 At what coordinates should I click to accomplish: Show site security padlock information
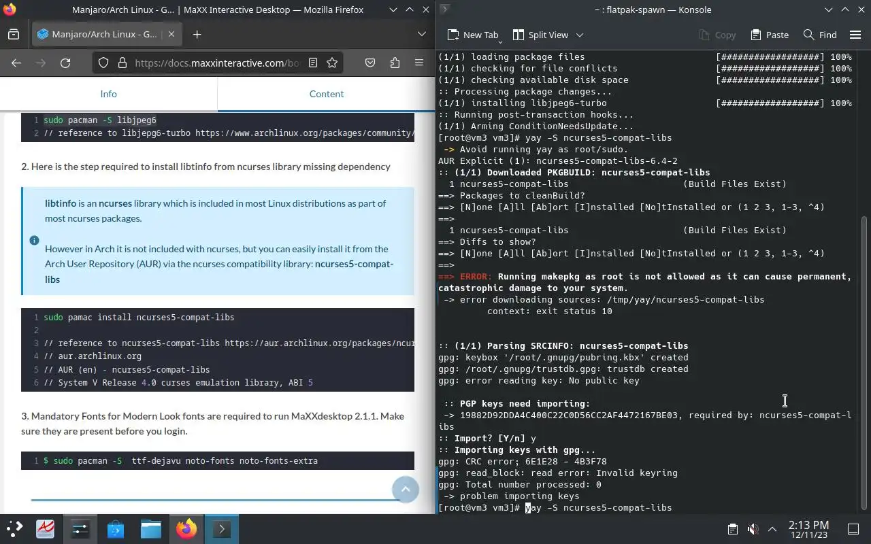(122, 63)
